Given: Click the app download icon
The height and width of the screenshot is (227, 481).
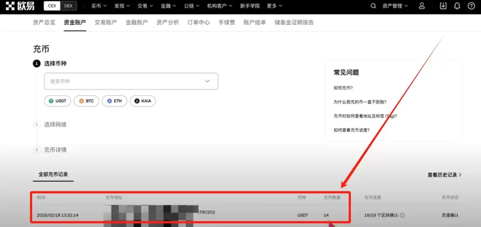Looking at the screenshot, I should [x=443, y=6].
